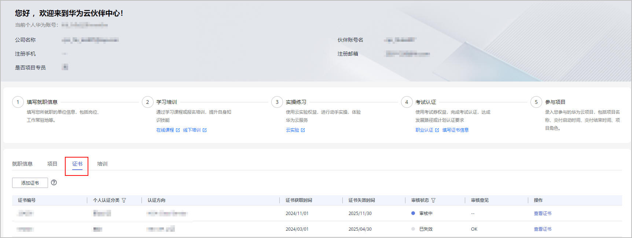The height and width of the screenshot is (238, 632).
Task: Switch to the 项目 tab
Action: (52, 164)
